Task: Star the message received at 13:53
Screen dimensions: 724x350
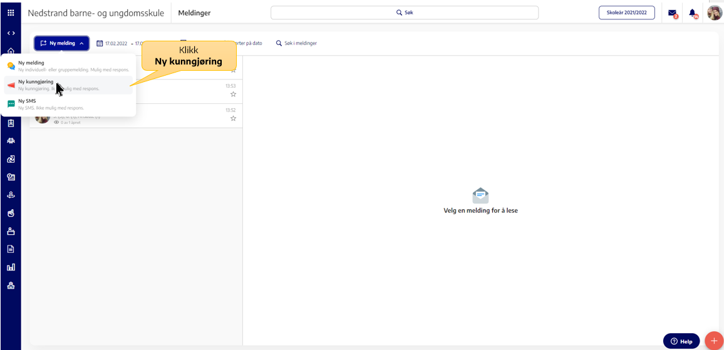Action: pyautogui.click(x=233, y=94)
